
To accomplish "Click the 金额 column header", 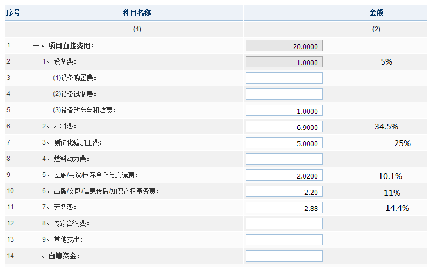I will click(x=376, y=12).
